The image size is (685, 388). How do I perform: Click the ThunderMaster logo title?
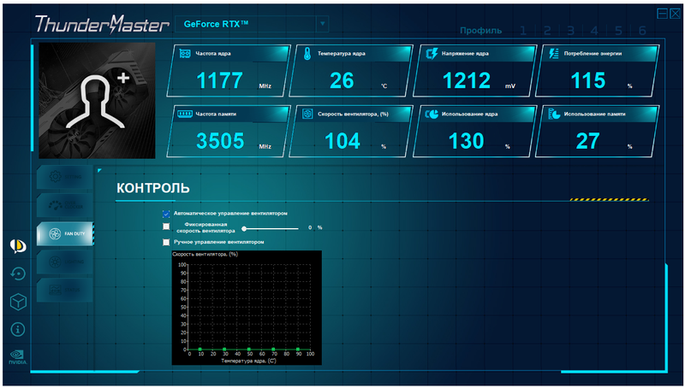pos(102,25)
